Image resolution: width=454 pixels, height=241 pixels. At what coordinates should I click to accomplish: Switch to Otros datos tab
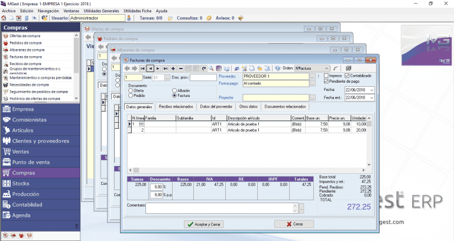tap(248, 107)
